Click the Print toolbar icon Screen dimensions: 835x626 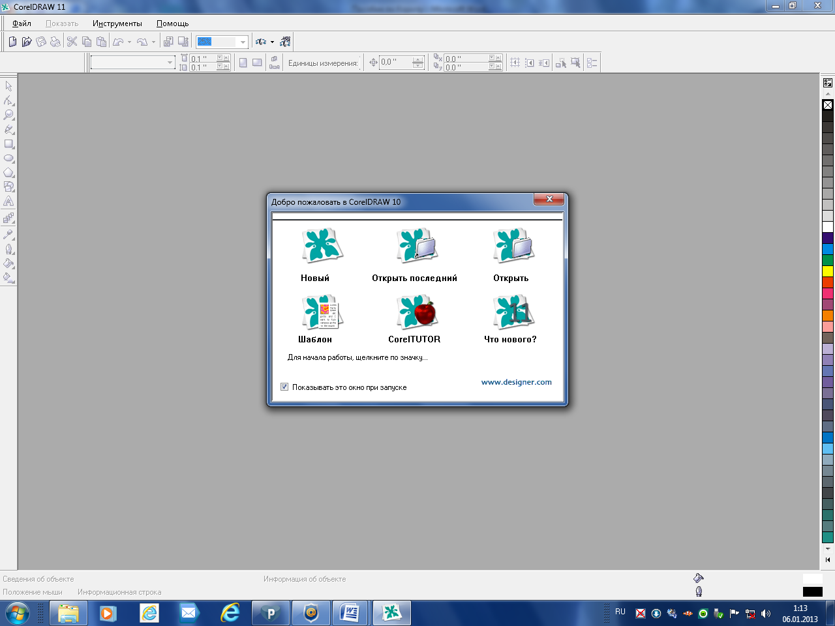tap(55, 42)
